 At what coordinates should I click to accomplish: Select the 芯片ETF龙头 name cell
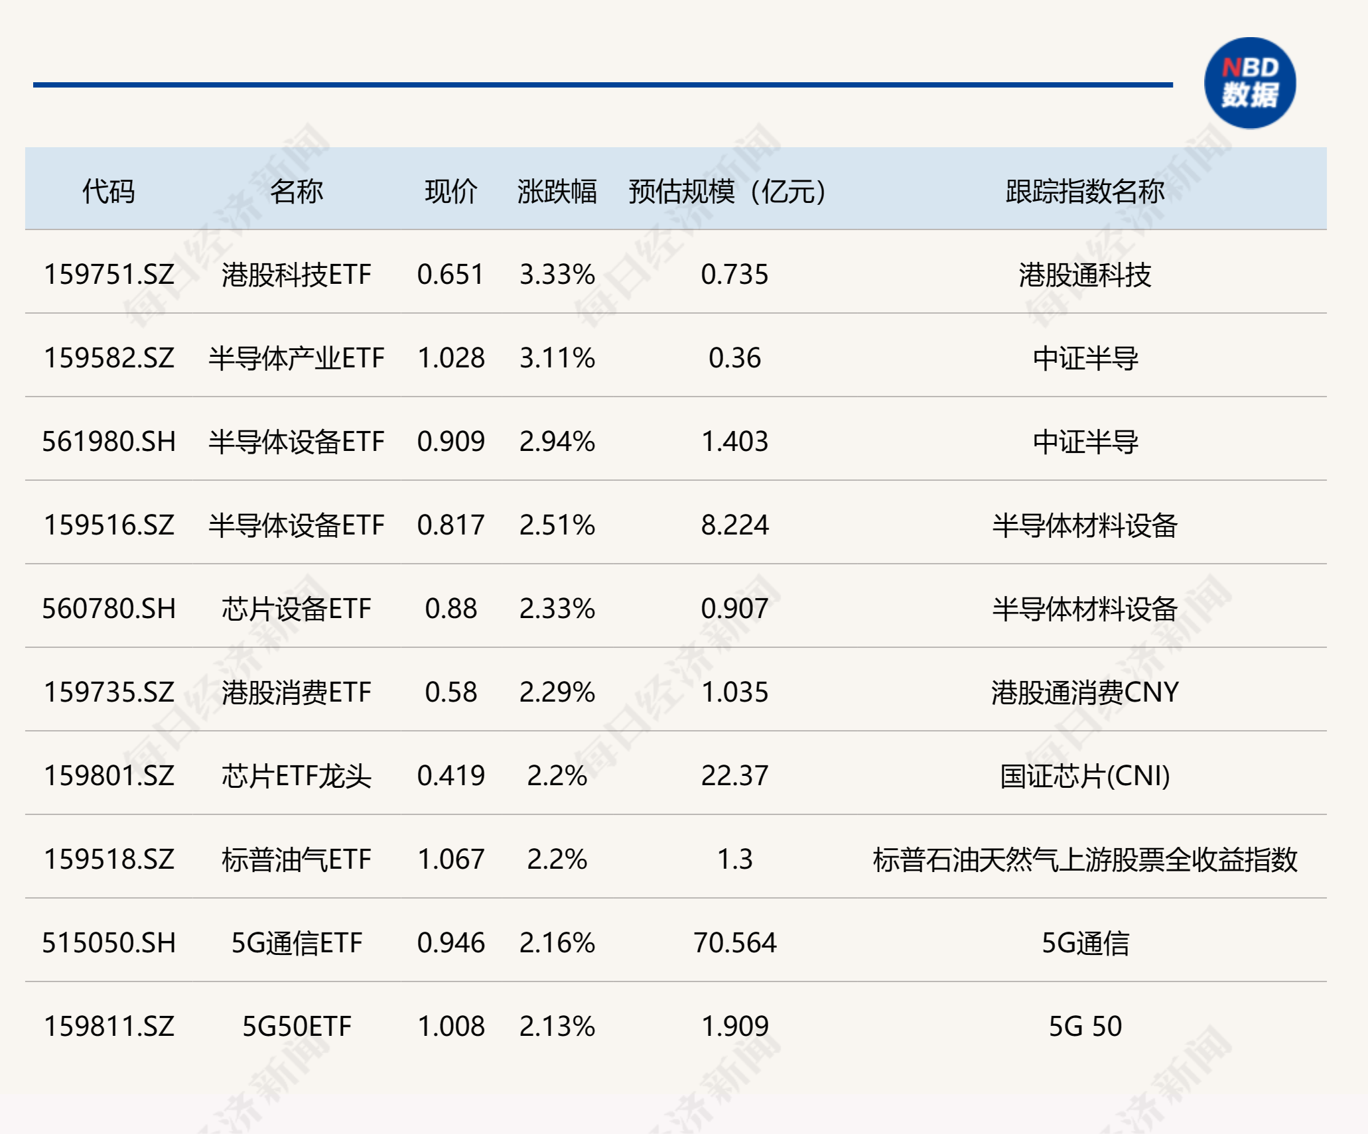pos(297,776)
